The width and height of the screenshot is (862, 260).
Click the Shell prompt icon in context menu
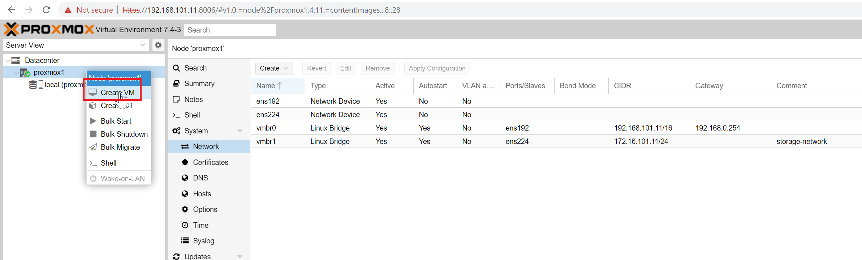[x=93, y=163]
